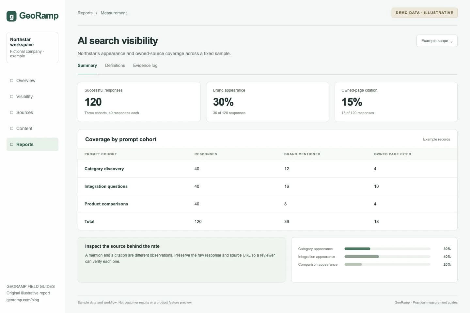The image size is (470, 313).
Task: Select the Owned-page citation card
Action: point(396,102)
